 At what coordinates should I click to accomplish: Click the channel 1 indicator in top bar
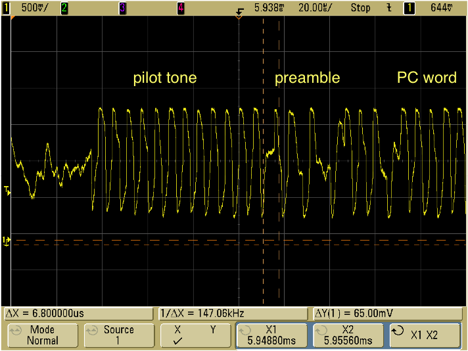pyautogui.click(x=7, y=8)
